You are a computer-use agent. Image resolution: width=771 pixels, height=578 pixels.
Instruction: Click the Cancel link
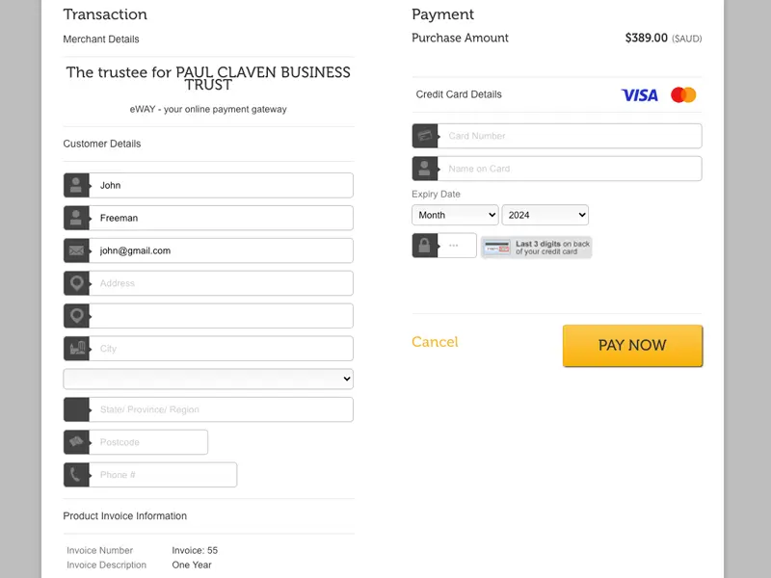[435, 342]
